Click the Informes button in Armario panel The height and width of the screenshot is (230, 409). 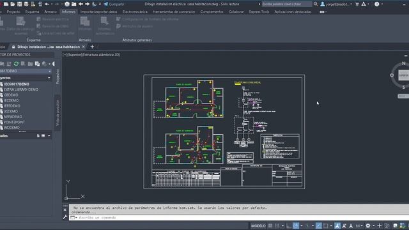click(85, 24)
